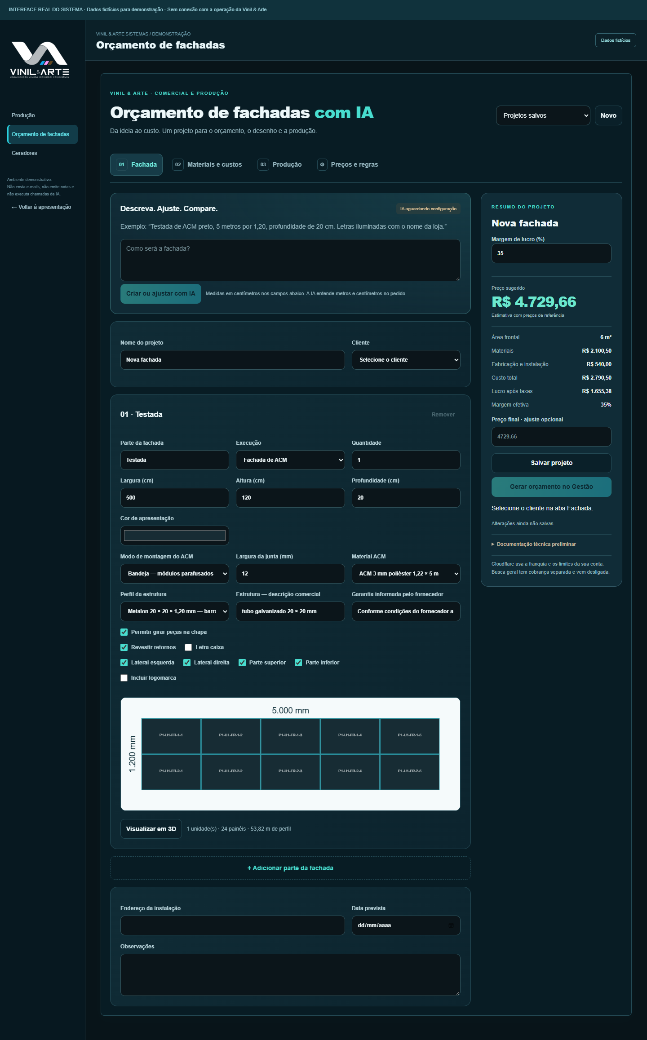Open the Modo de montagem do ACM dropdown
Screen dimensions: 647x1040
click(x=175, y=574)
